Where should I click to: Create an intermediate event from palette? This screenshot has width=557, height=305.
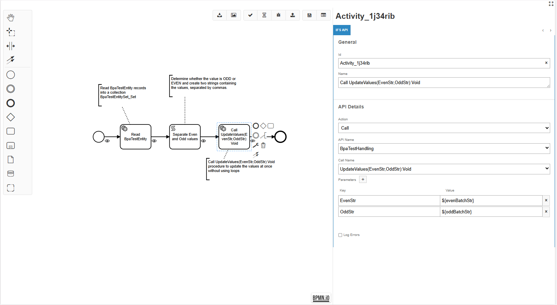pos(11,89)
